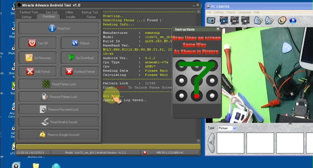Click the MBCM111231NB014C status text
This screenshot has width=313, height=168.
pos(170,153)
